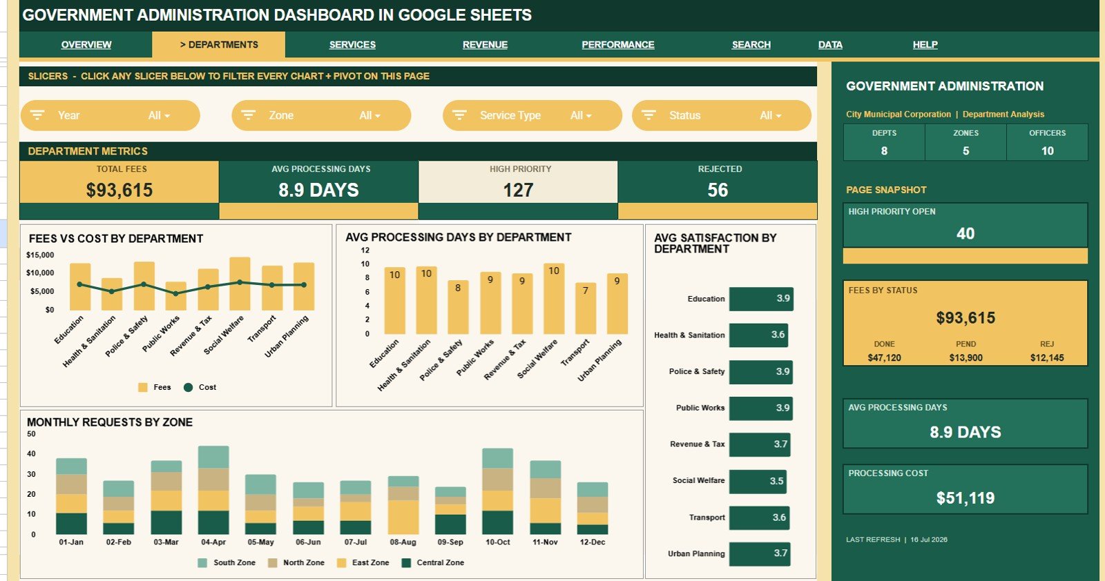Click the sidebar Fees By Status $93,615

pyautogui.click(x=965, y=318)
